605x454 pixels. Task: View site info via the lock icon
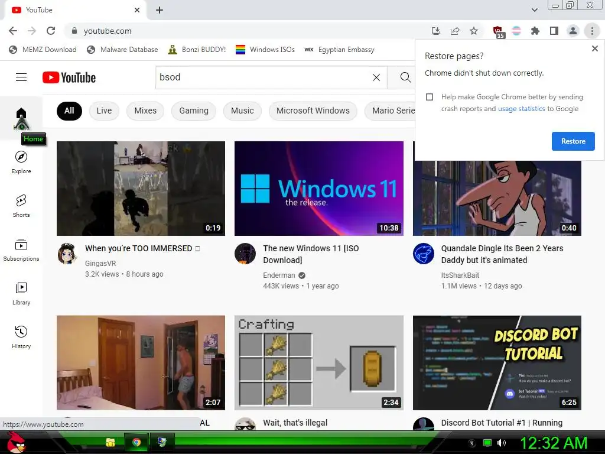pyautogui.click(x=74, y=31)
